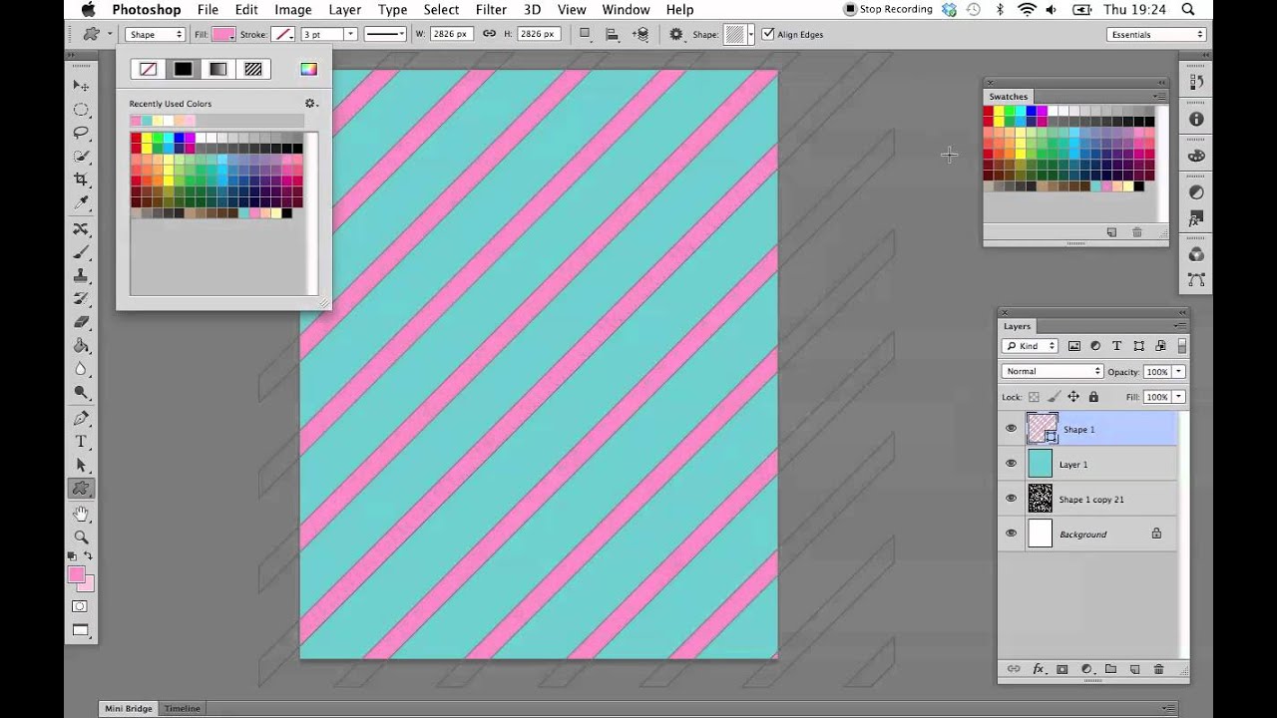The image size is (1277, 718).
Task: Select the Eraser tool
Action: [81, 322]
